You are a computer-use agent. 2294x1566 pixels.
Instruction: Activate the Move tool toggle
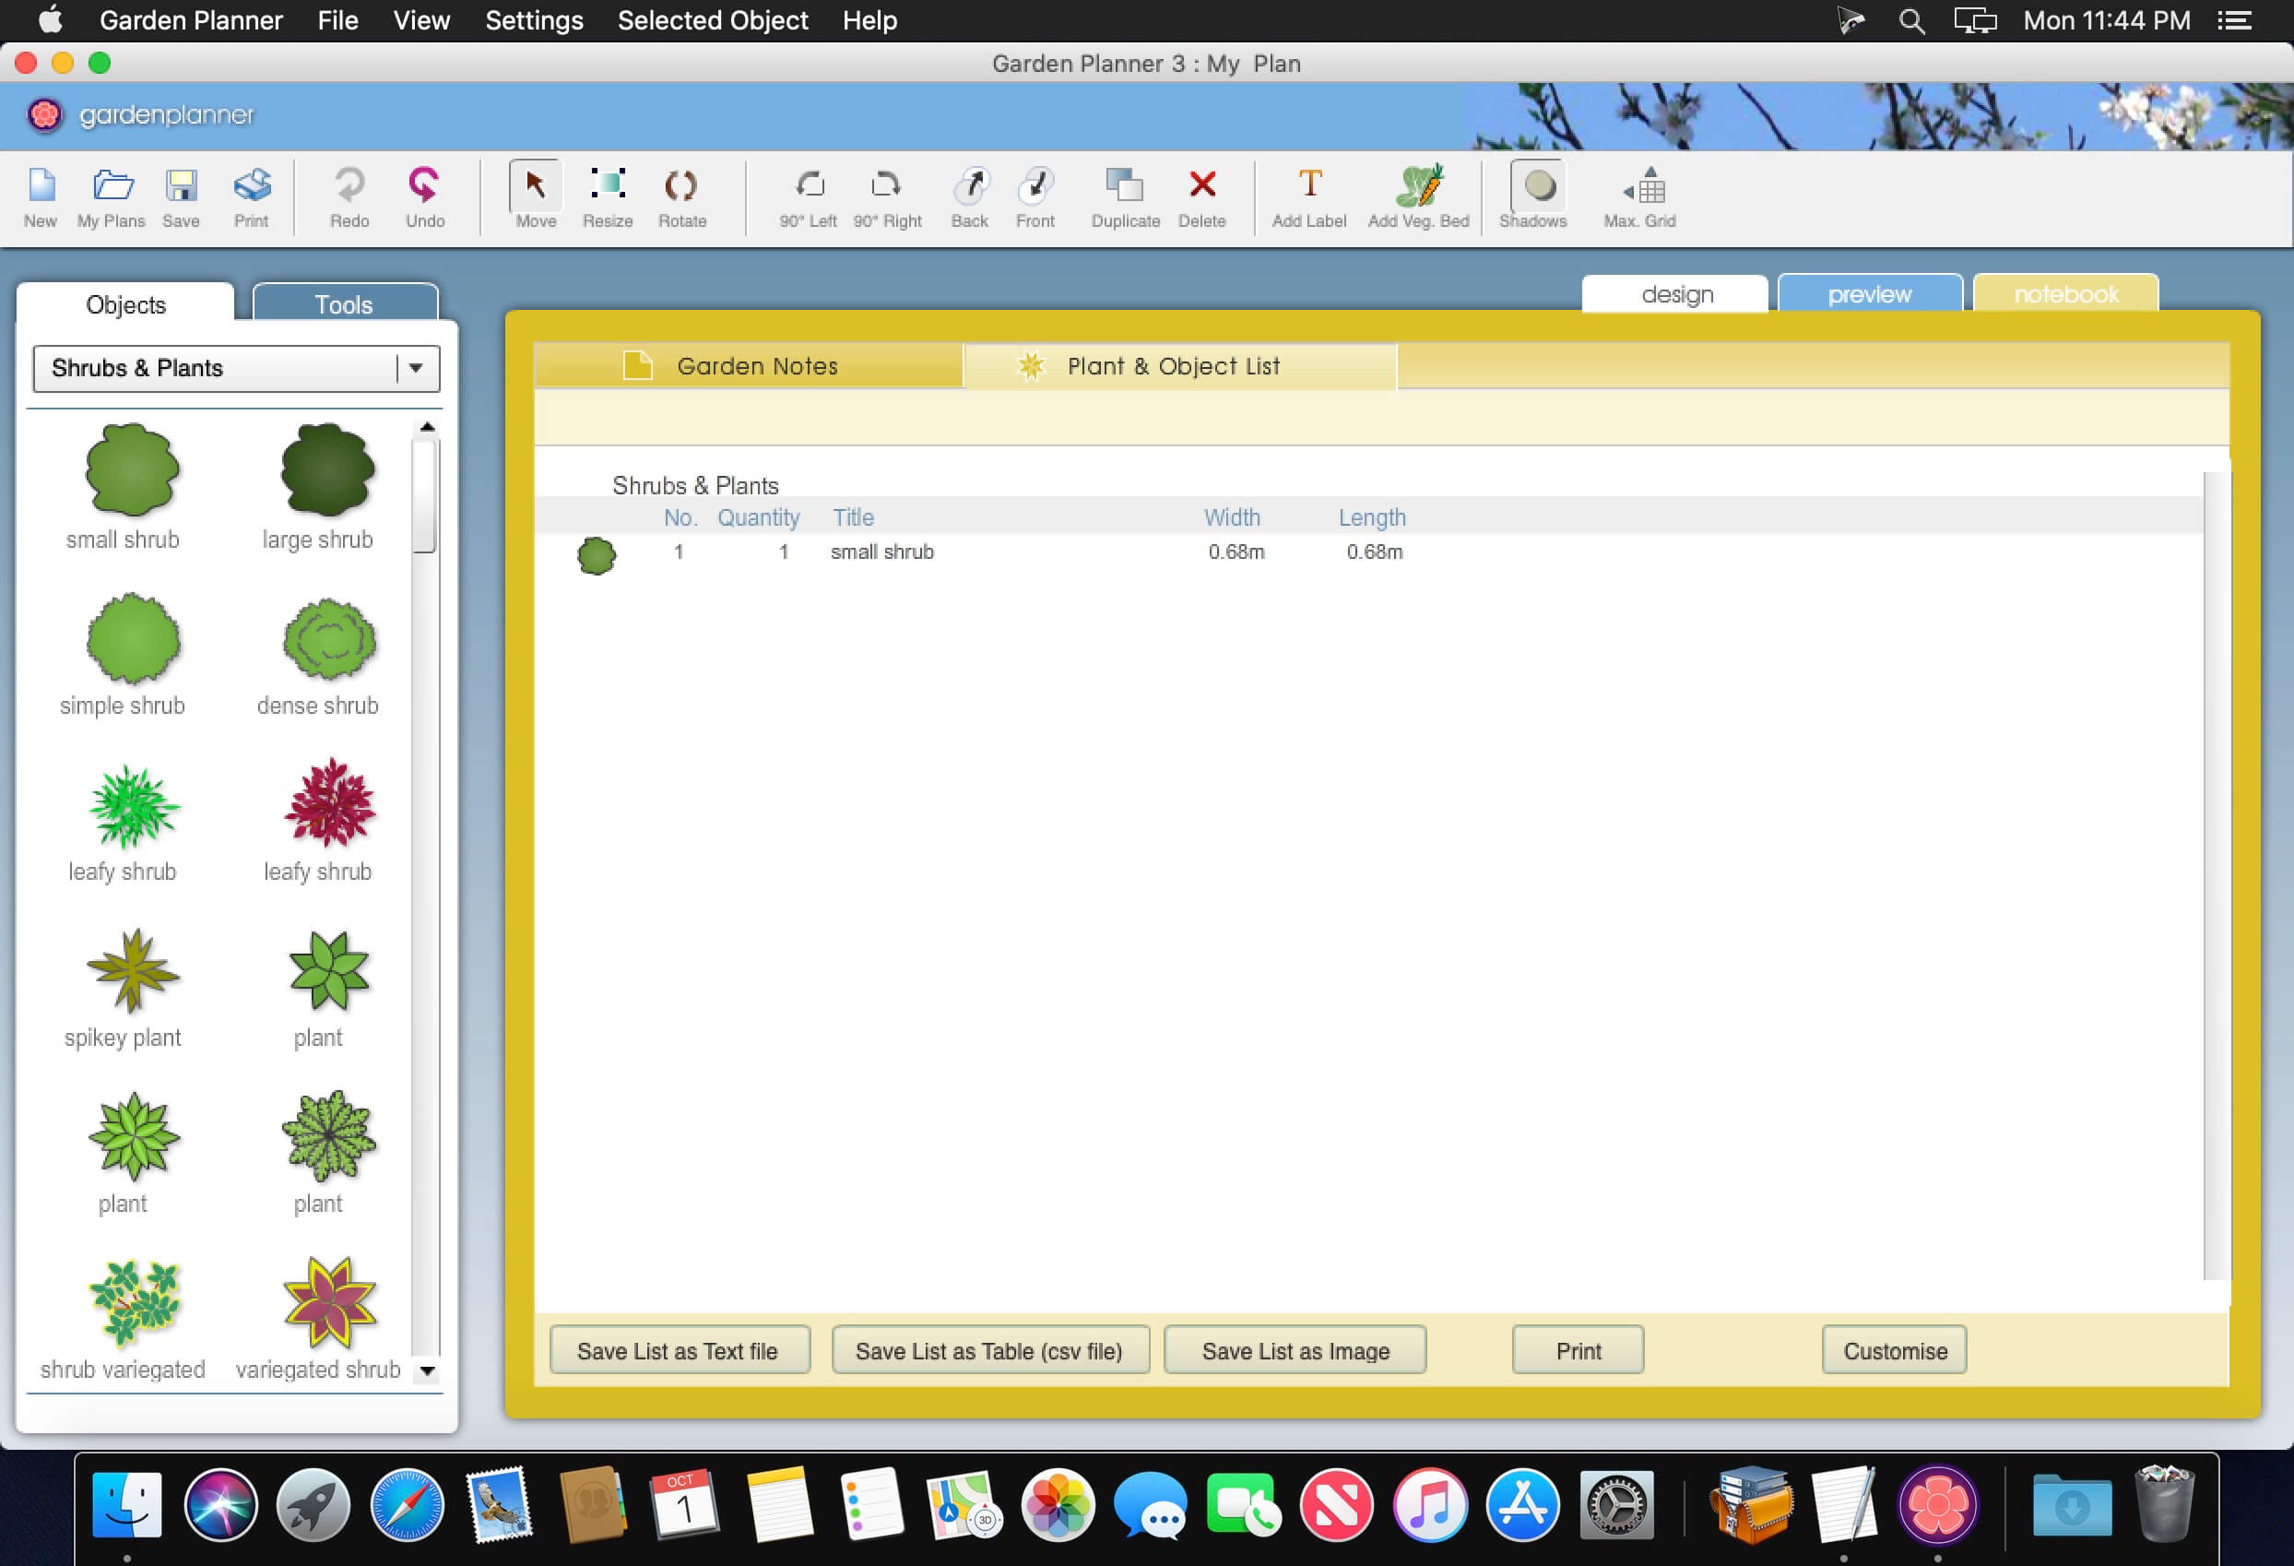point(535,186)
